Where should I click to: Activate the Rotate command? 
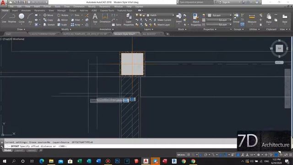(63, 15)
